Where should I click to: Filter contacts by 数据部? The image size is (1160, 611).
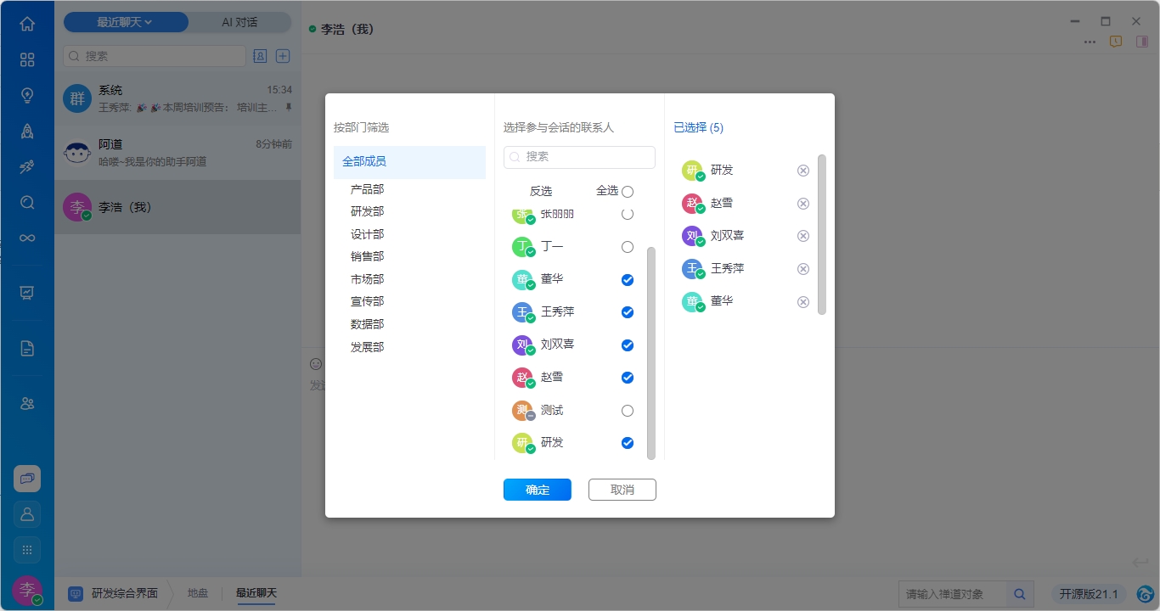pyautogui.click(x=368, y=324)
